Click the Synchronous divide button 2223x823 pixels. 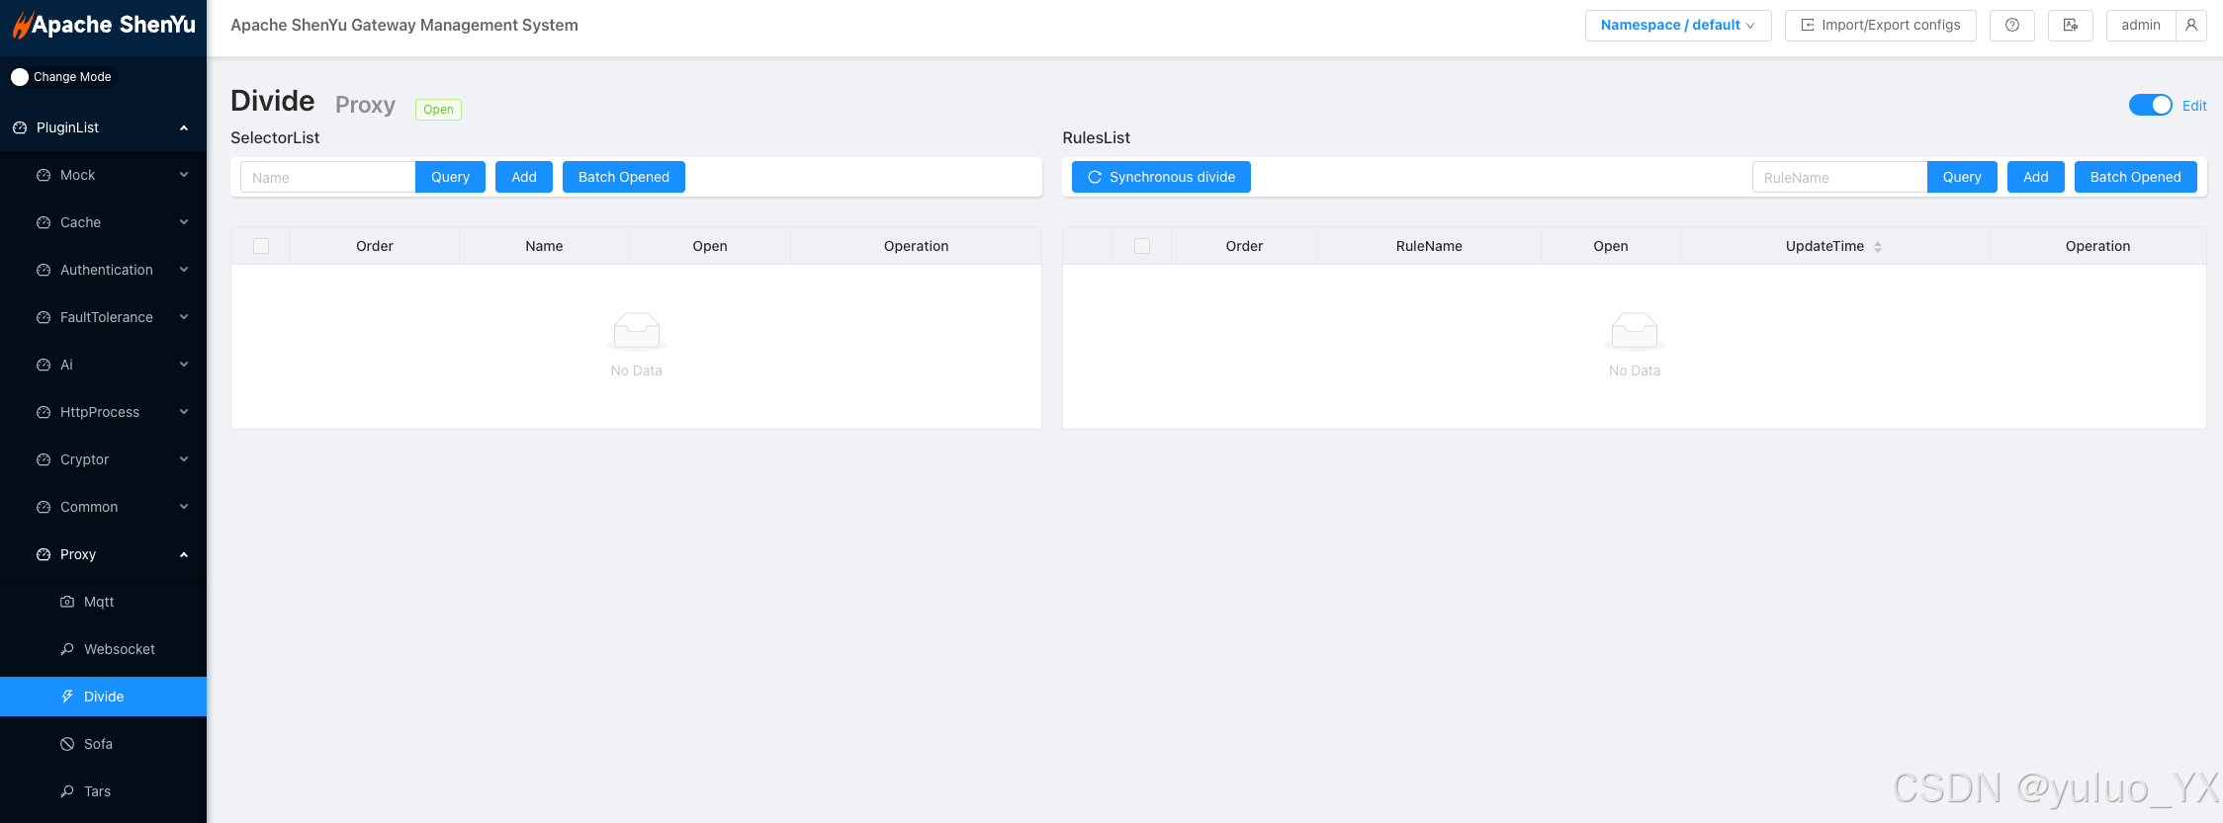(1161, 177)
